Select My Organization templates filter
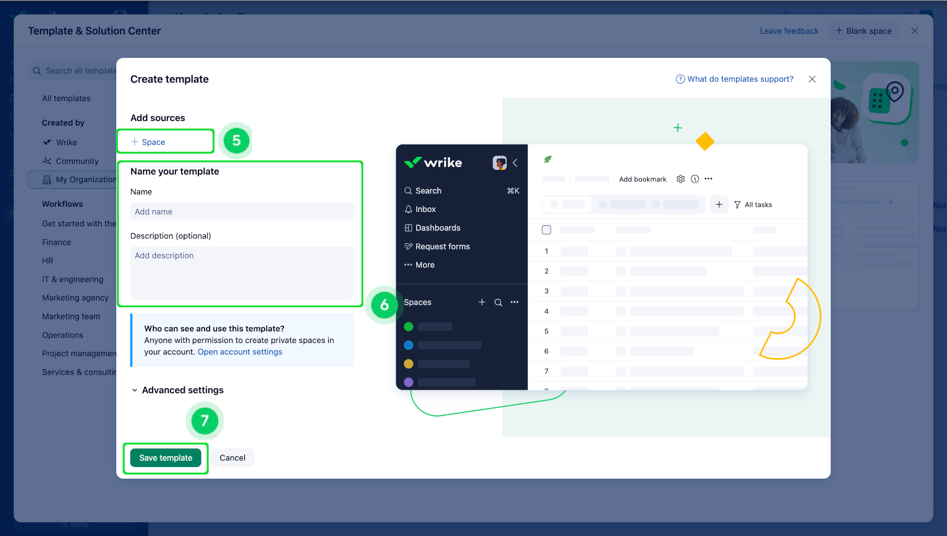The width and height of the screenshot is (947, 536). (73, 179)
